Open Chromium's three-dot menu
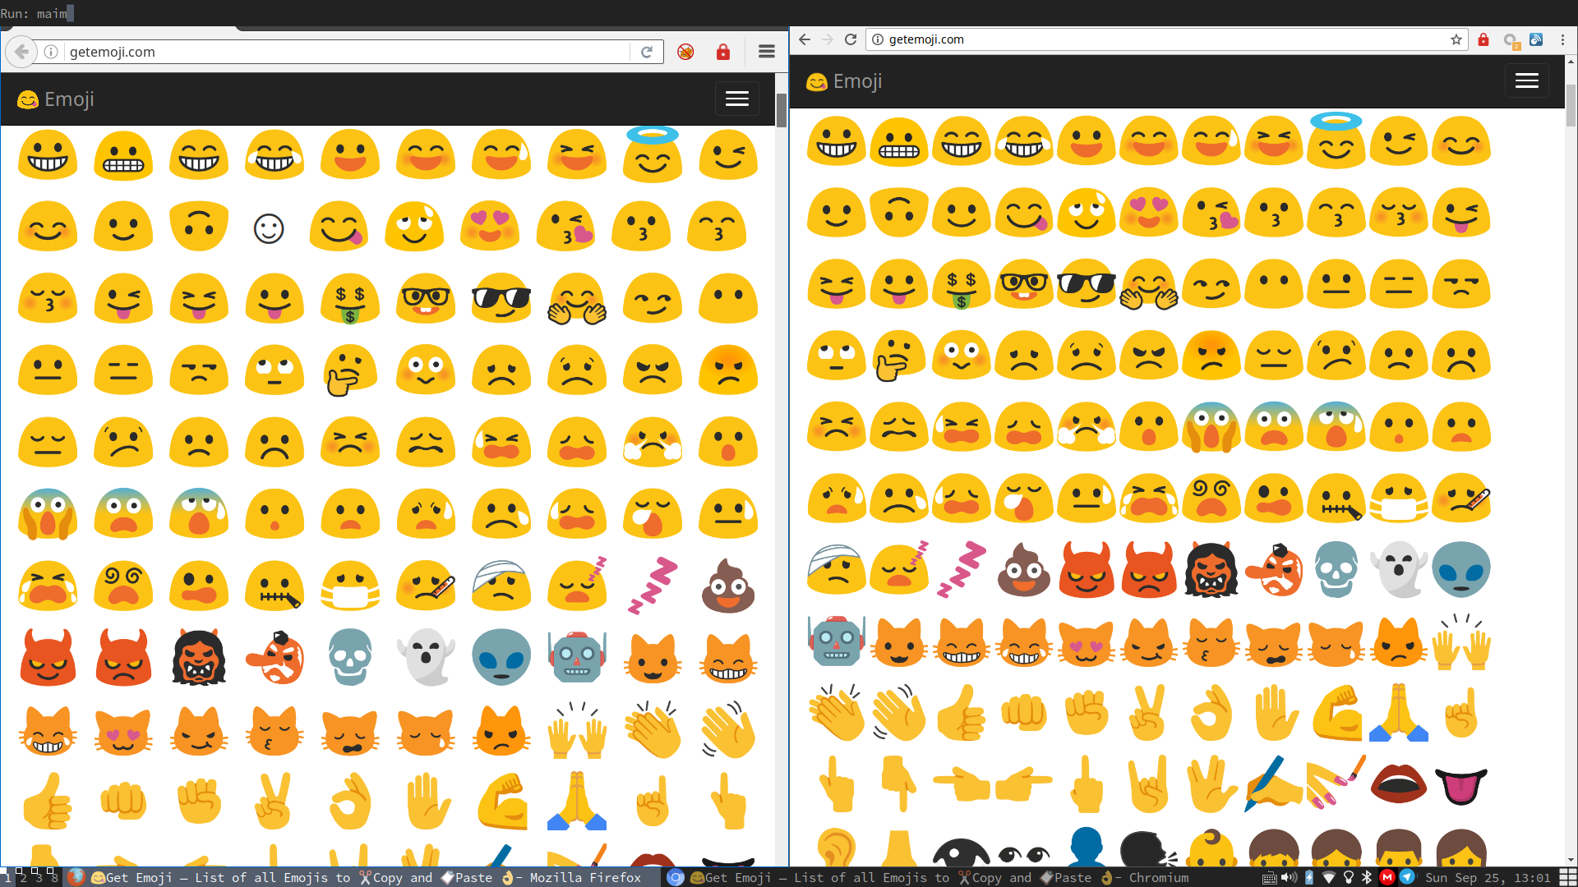 tap(1562, 39)
